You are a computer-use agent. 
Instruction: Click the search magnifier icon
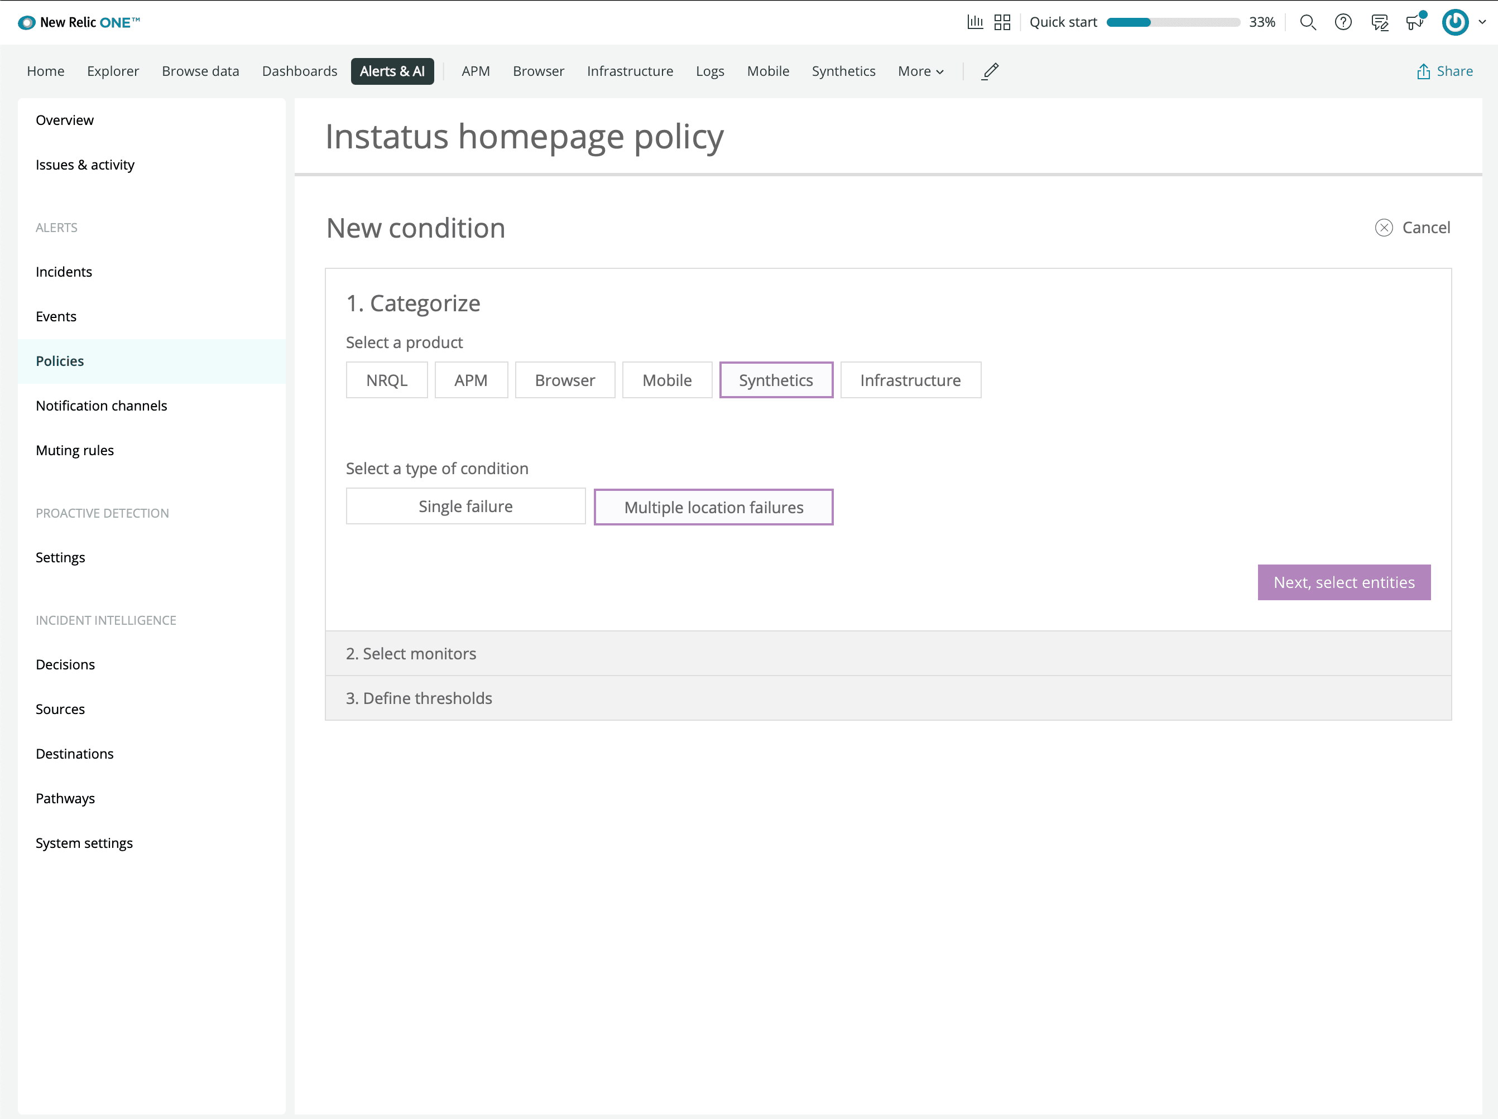click(1308, 22)
